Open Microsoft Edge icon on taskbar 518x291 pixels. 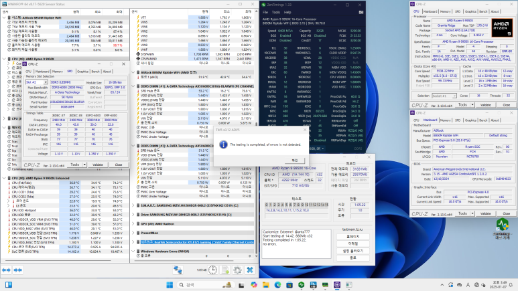(277, 285)
